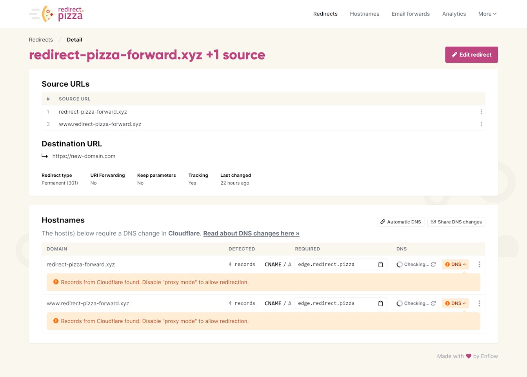Open kebab menu for redirect-pizza-forward.xyz hostname
This screenshot has width=527, height=377.
[479, 265]
